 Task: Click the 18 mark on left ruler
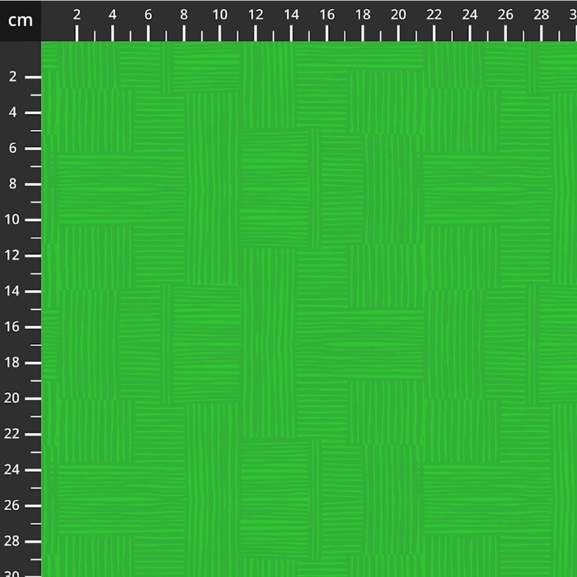tap(14, 363)
